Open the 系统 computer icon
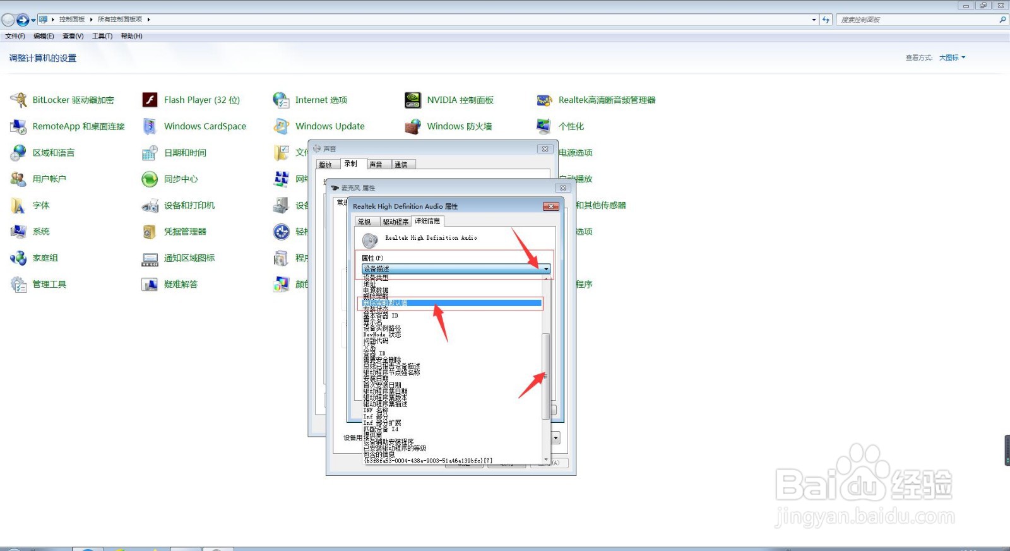The width and height of the screenshot is (1010, 551). [x=18, y=232]
